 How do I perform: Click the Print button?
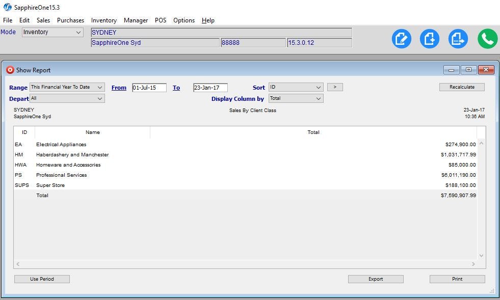click(x=457, y=279)
